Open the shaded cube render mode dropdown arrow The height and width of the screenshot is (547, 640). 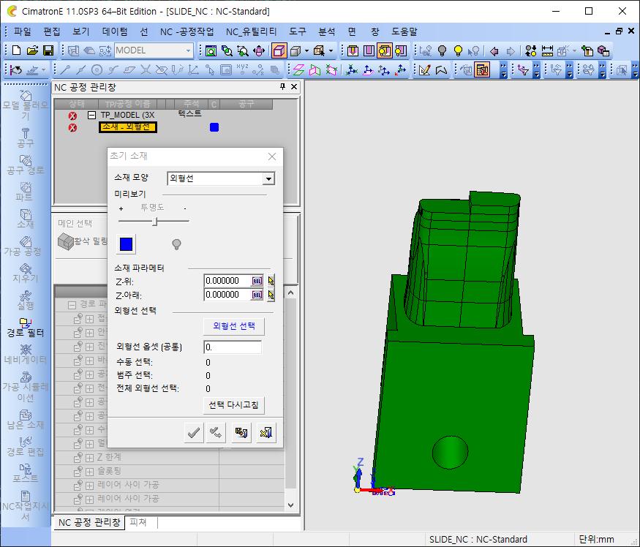click(x=307, y=50)
